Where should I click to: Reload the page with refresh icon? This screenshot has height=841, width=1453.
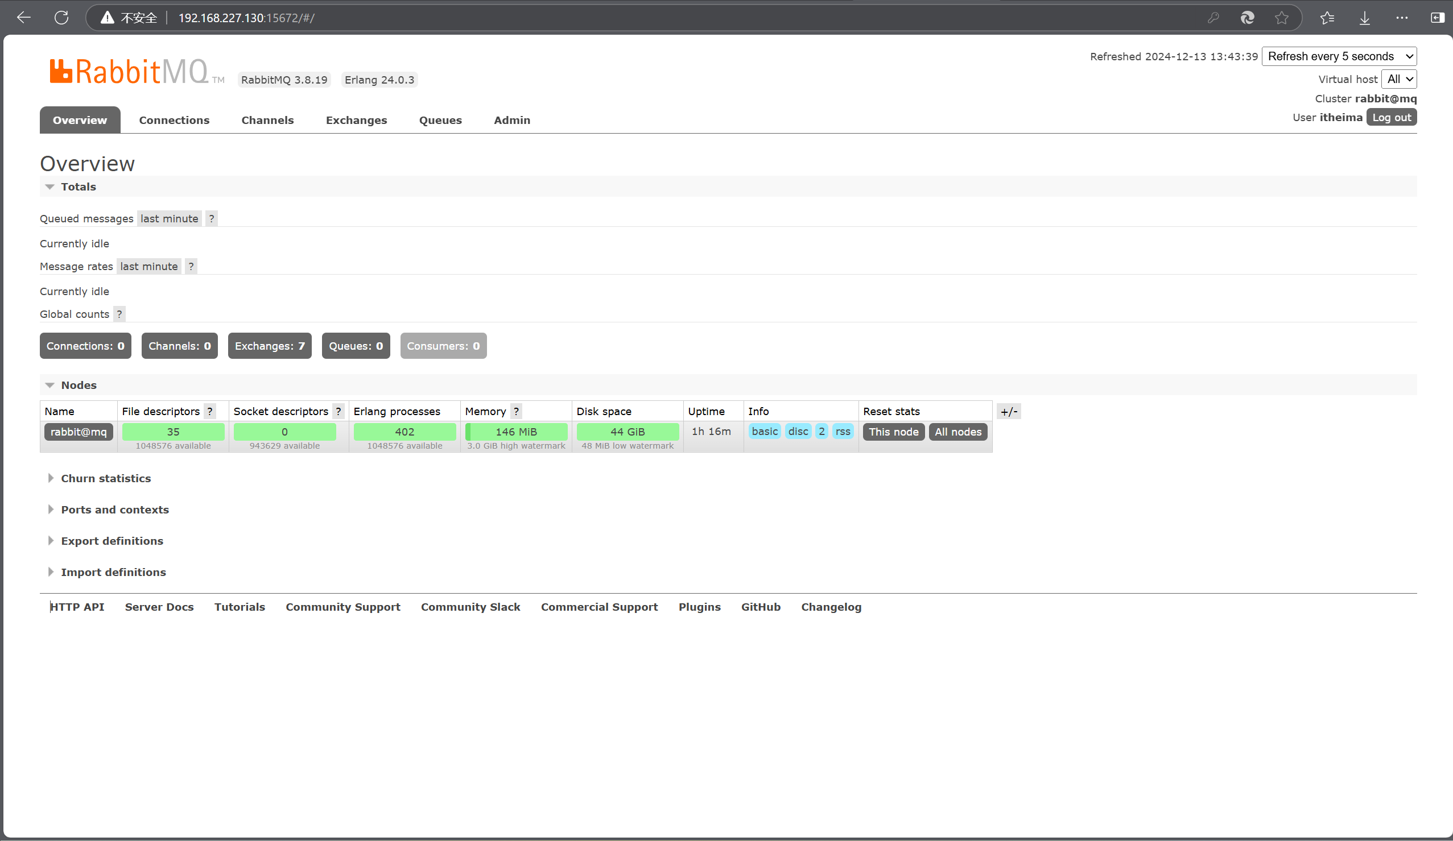click(x=61, y=17)
